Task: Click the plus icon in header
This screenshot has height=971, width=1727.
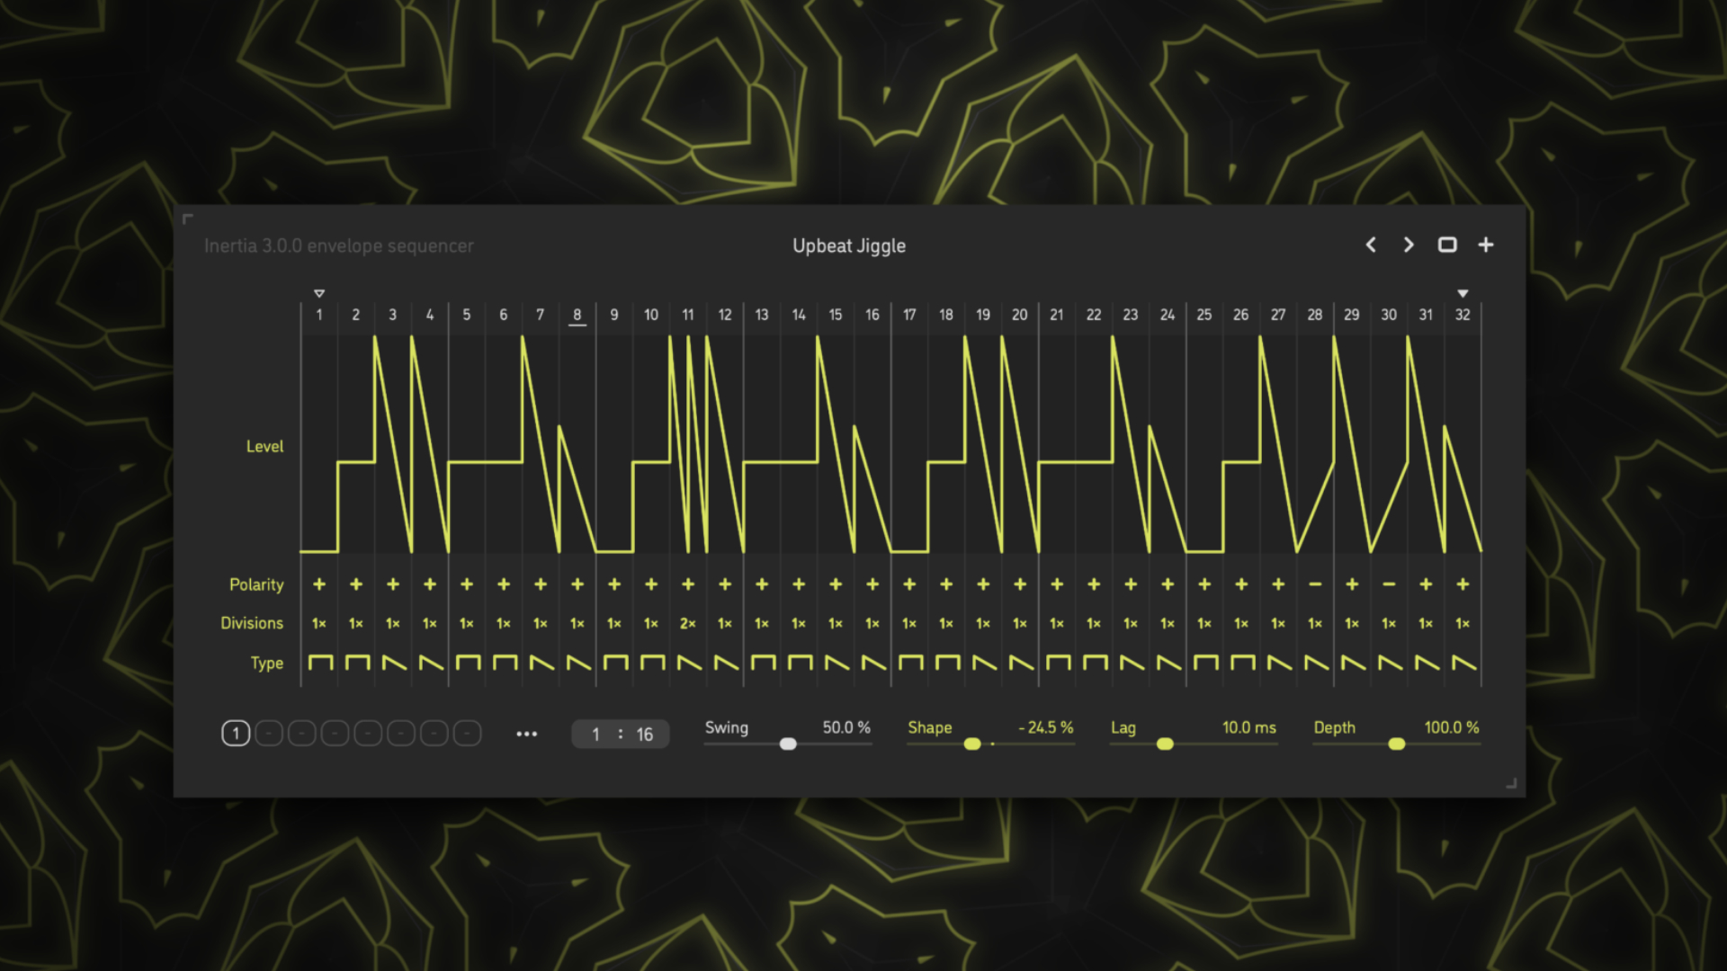Action: pos(1486,245)
